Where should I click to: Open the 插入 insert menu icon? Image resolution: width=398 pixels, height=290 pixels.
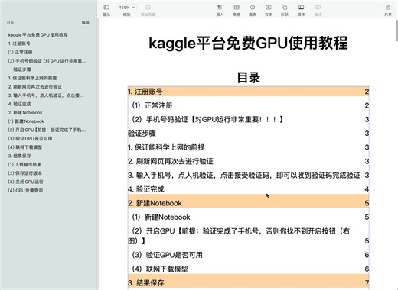click(220, 8)
